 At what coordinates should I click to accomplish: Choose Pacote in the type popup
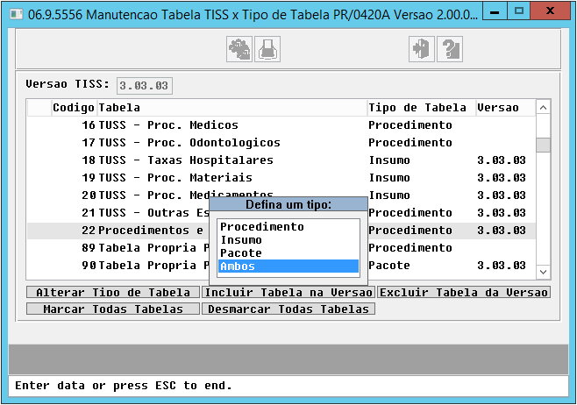(288, 253)
